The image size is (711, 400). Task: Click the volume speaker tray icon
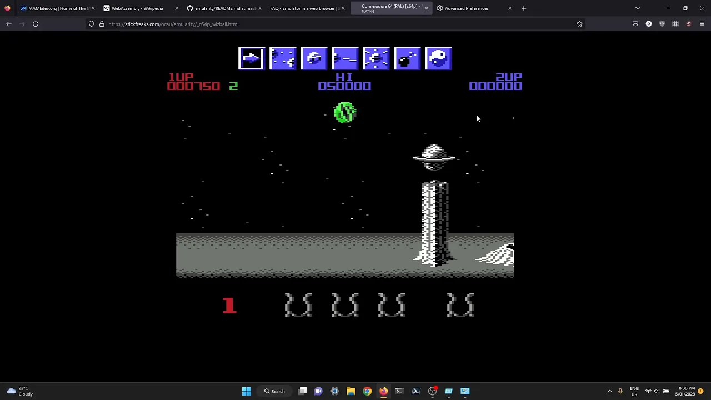[x=657, y=391]
